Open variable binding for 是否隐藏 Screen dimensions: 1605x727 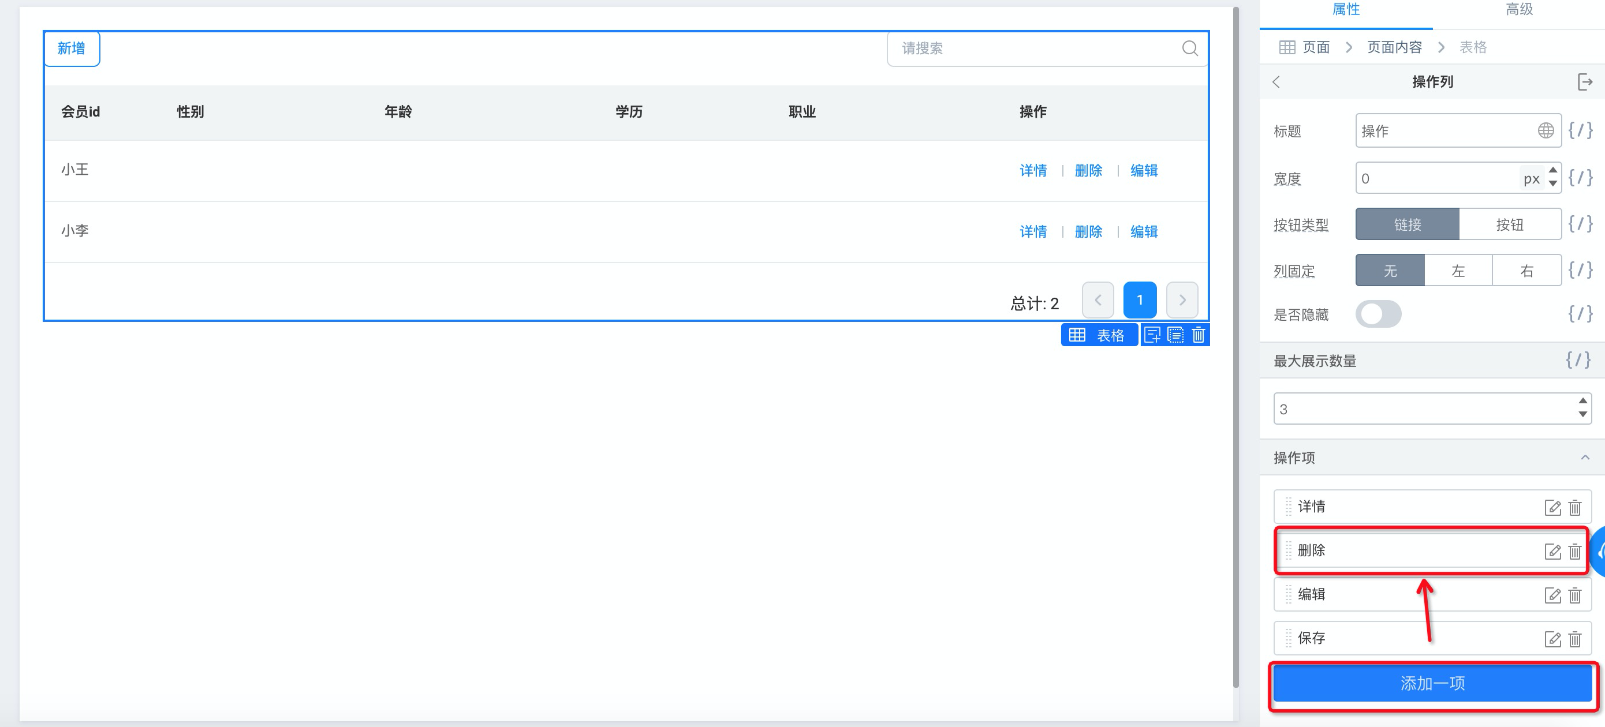coord(1580,314)
